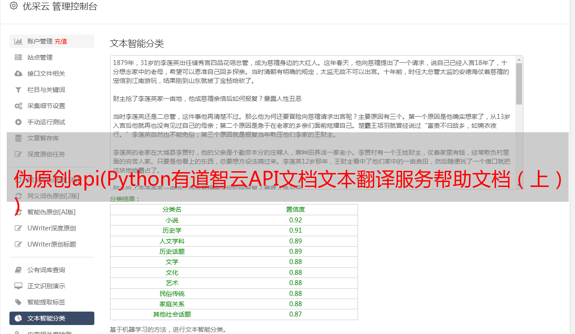This screenshot has width=575, height=334.
Task: Select the 文学 category cell
Action: coord(172,262)
